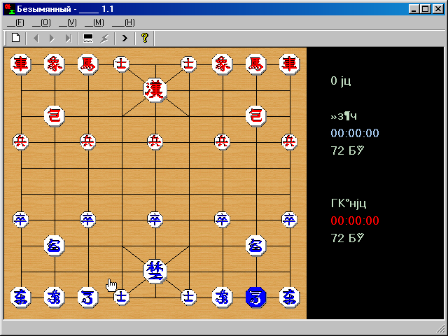Select the right red guard piece

coord(189,64)
